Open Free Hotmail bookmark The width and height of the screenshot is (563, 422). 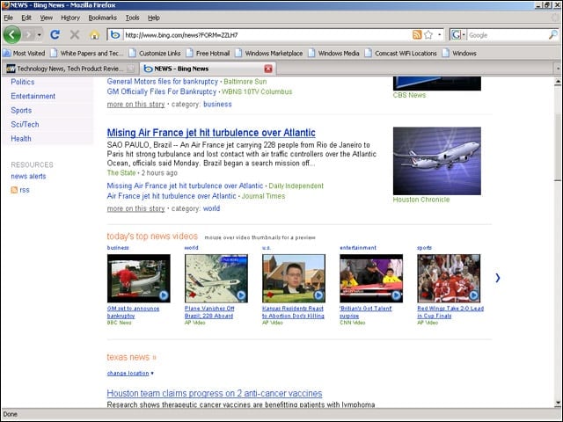click(208, 53)
